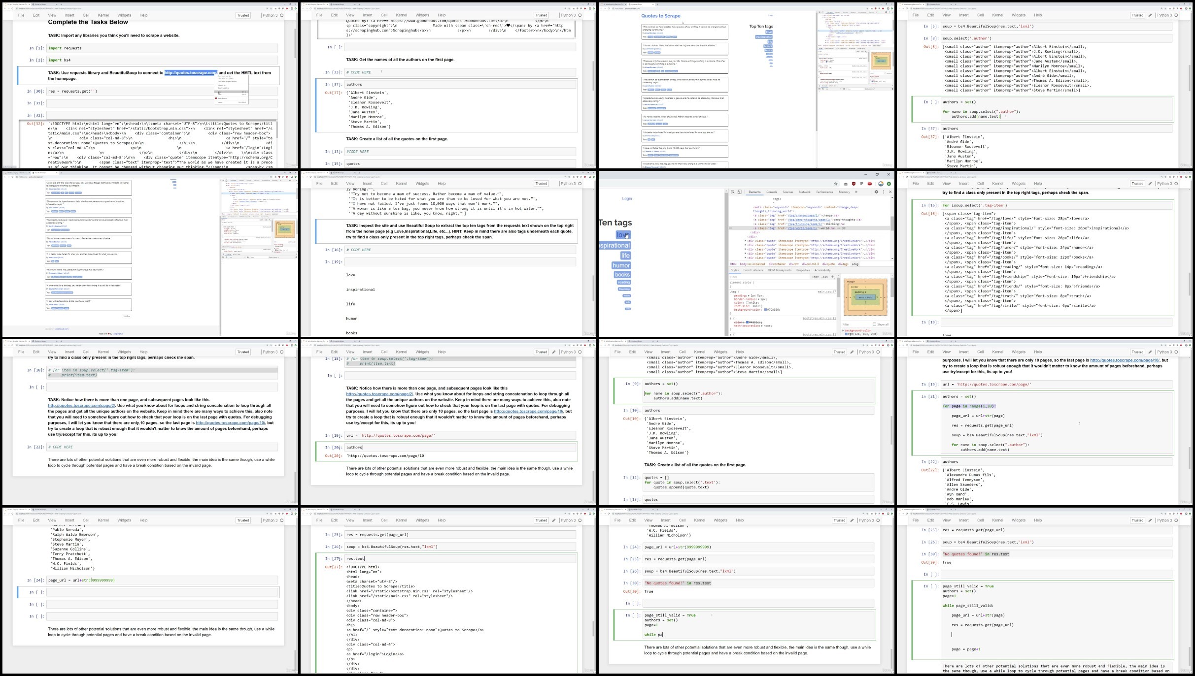Check the Show all checkbox in the computed pane
1195x676 pixels.
click(x=874, y=324)
